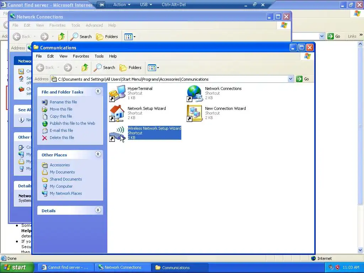Click the red X Delete icon
The width and height of the screenshot is (364, 273).
tap(44, 138)
